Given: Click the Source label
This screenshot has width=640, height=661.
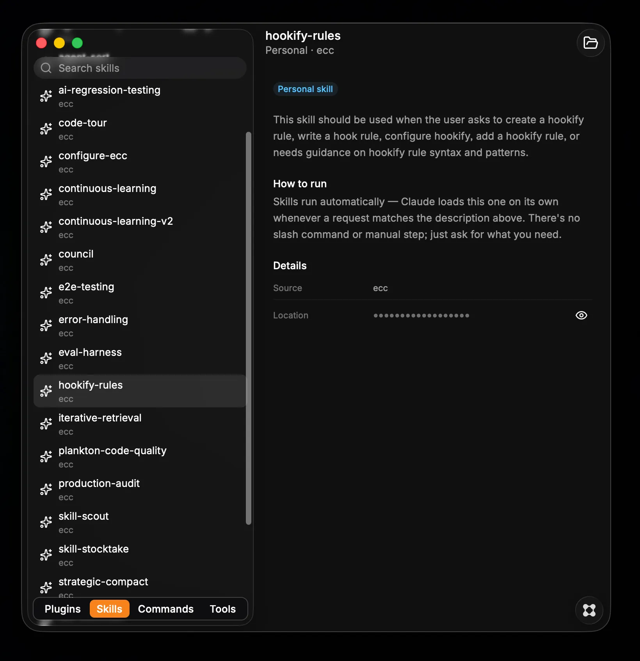Looking at the screenshot, I should tap(288, 288).
